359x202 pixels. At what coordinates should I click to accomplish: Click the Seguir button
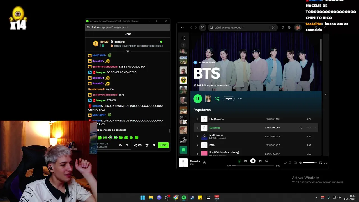pyautogui.click(x=229, y=98)
